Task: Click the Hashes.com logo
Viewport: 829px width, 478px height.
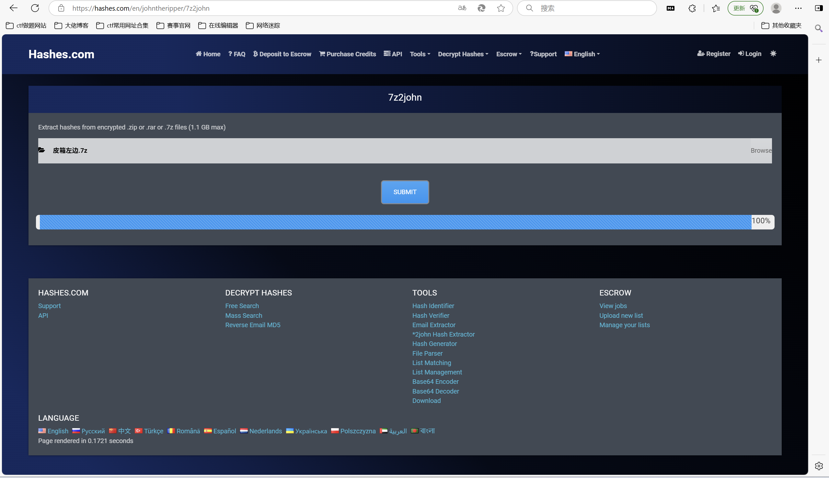Action: 62,54
